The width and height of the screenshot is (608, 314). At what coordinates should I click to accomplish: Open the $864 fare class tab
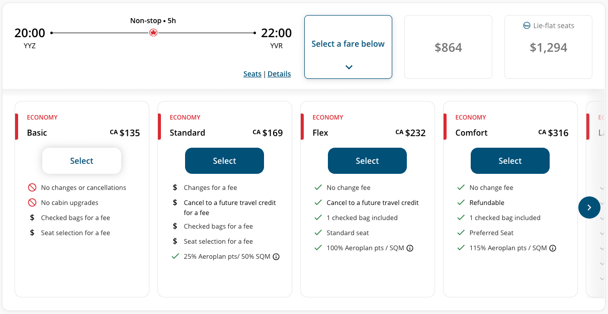pyautogui.click(x=448, y=47)
